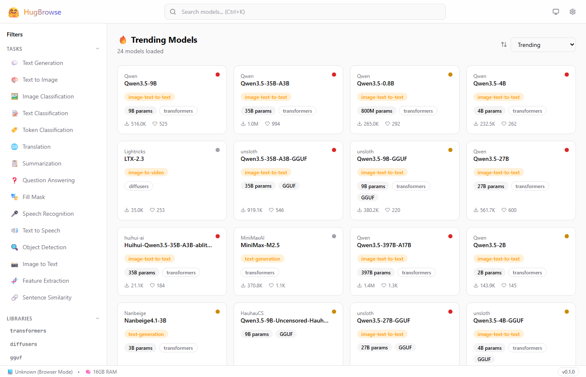Select the Text to Image task icon
This screenshot has height=377, width=586.
point(14,80)
